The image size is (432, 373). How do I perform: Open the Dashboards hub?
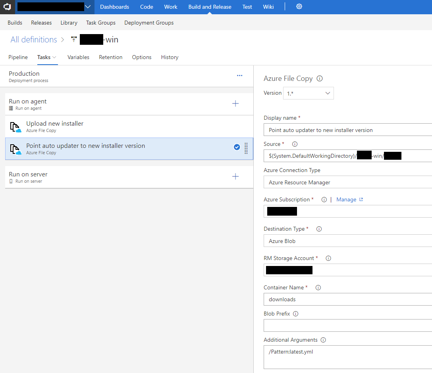coord(115,7)
